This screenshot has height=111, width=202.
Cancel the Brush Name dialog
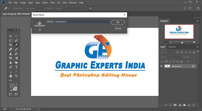pyautogui.click(x=118, y=28)
